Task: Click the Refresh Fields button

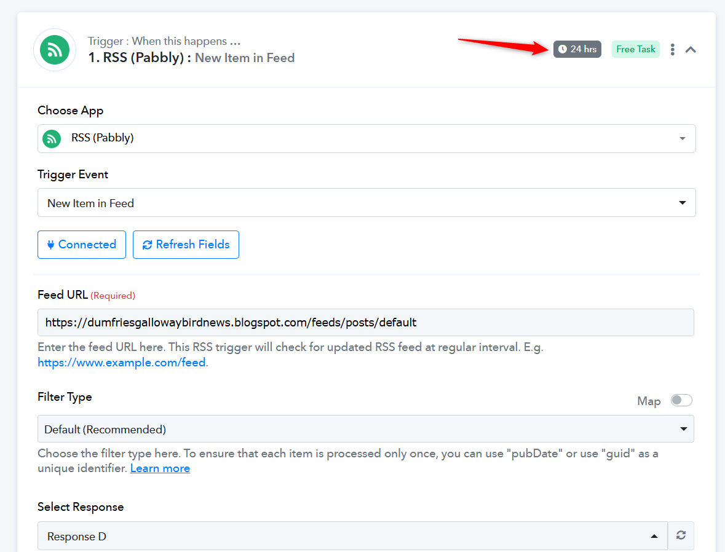Action: tap(186, 245)
